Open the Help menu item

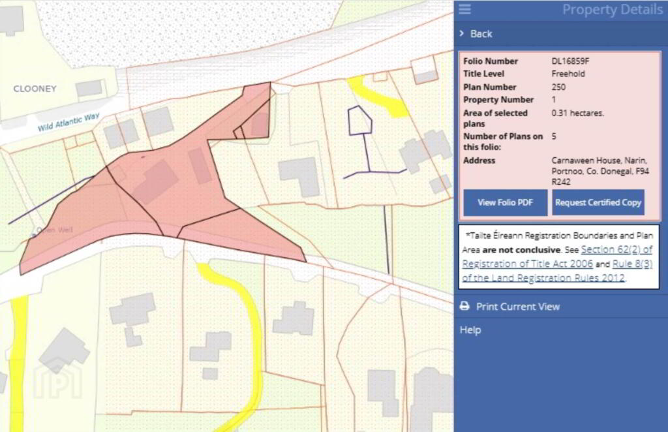tap(470, 330)
